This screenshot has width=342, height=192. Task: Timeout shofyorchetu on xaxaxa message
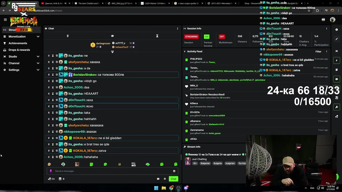coord(53,62)
